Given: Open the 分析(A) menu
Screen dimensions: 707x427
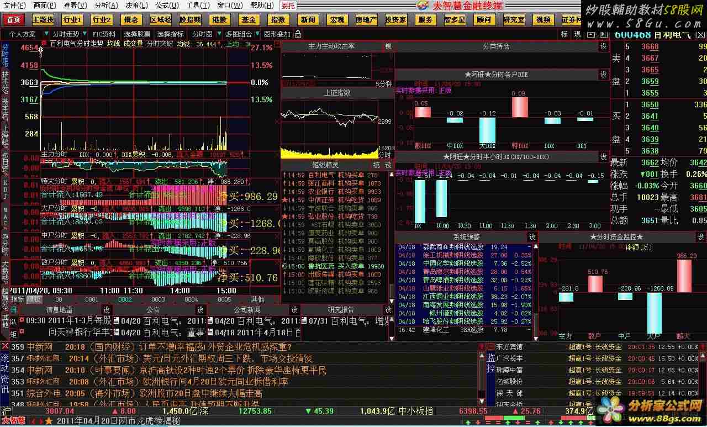Looking at the screenshot, I should pos(106,6).
